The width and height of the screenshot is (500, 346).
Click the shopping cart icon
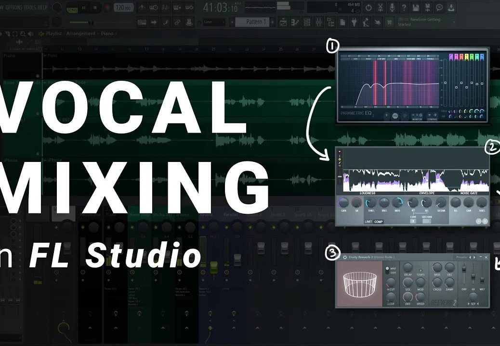389,22
